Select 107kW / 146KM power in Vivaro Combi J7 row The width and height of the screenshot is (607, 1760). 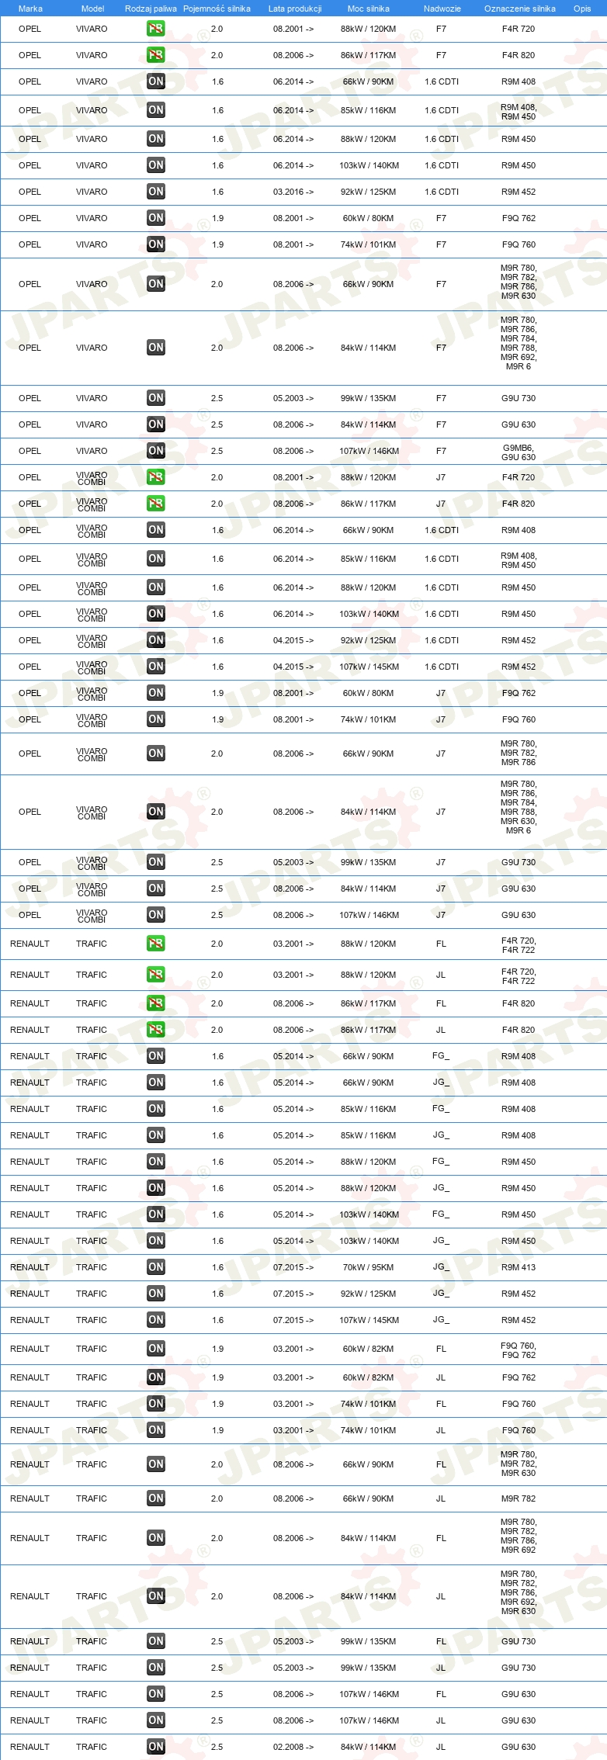(369, 915)
